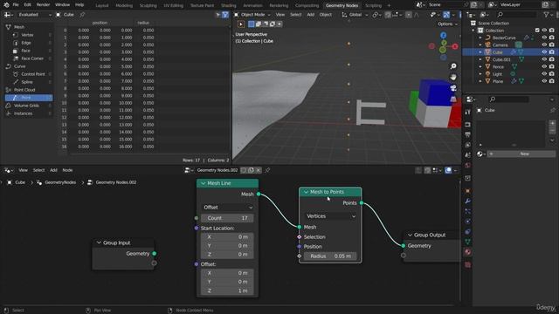Open the Object Data properties tab icon
This screenshot has height=314, width=559.
pyautogui.click(x=468, y=242)
